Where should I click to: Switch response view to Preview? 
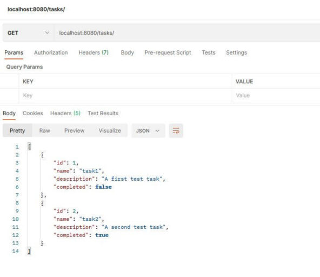pos(74,130)
